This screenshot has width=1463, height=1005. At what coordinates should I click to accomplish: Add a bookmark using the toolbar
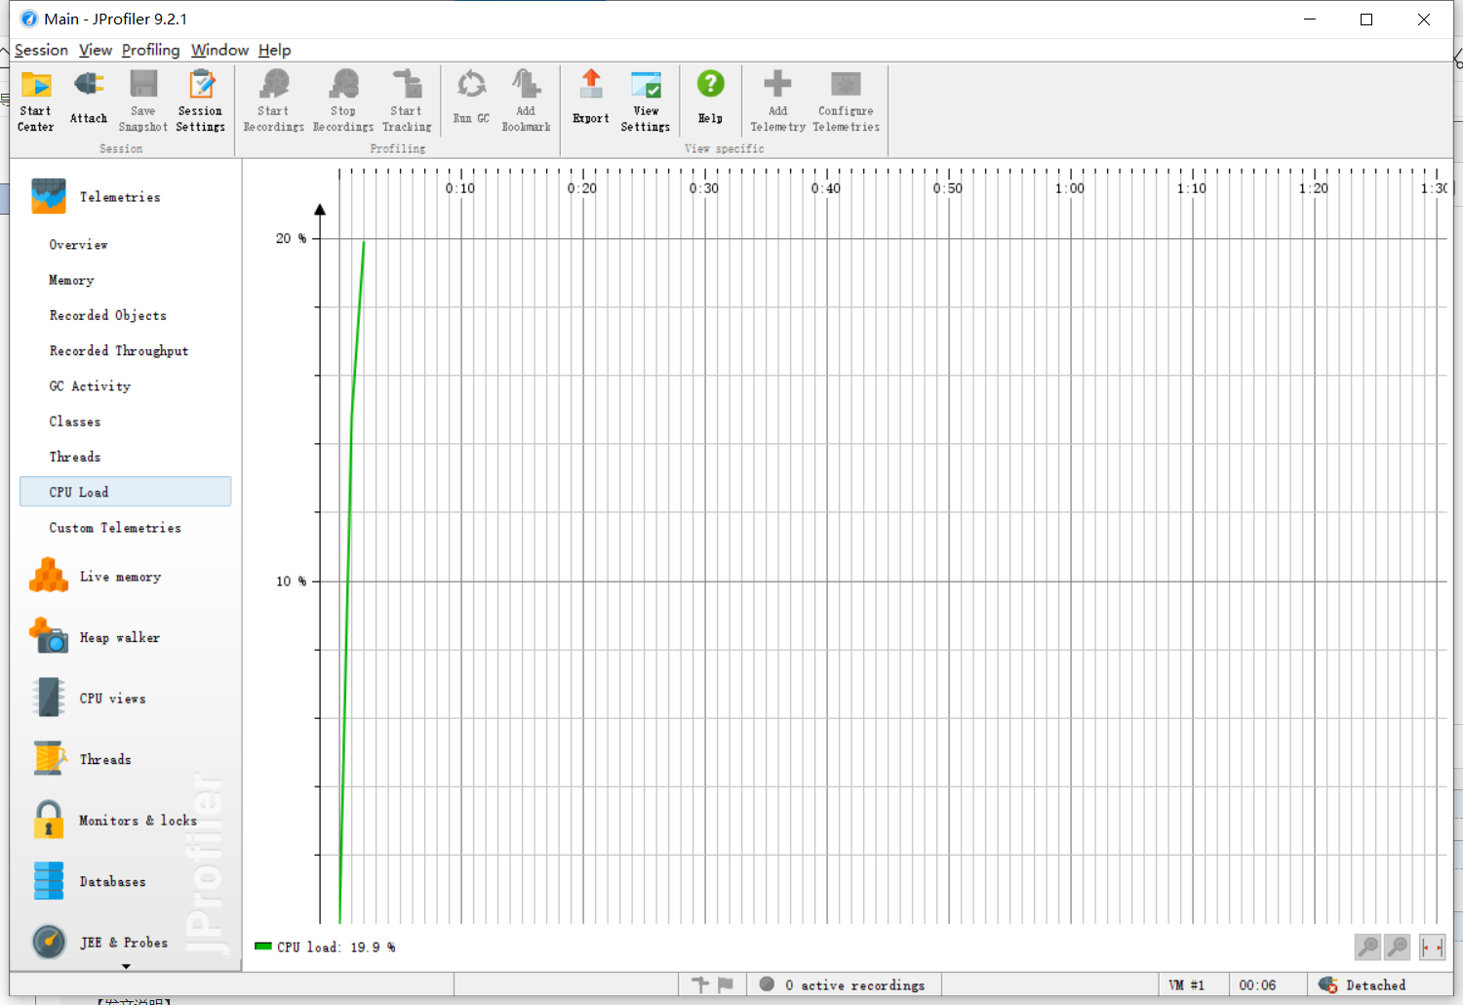tap(527, 100)
